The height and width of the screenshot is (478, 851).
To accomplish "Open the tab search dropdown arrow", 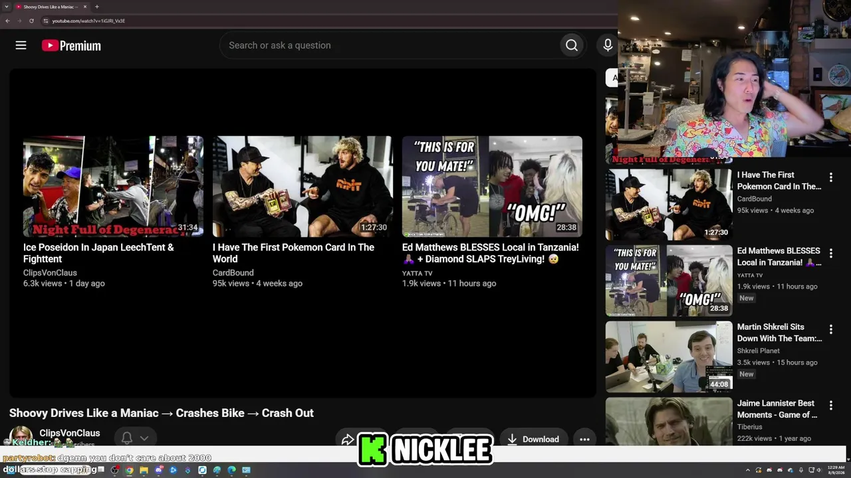I will (6, 7).
